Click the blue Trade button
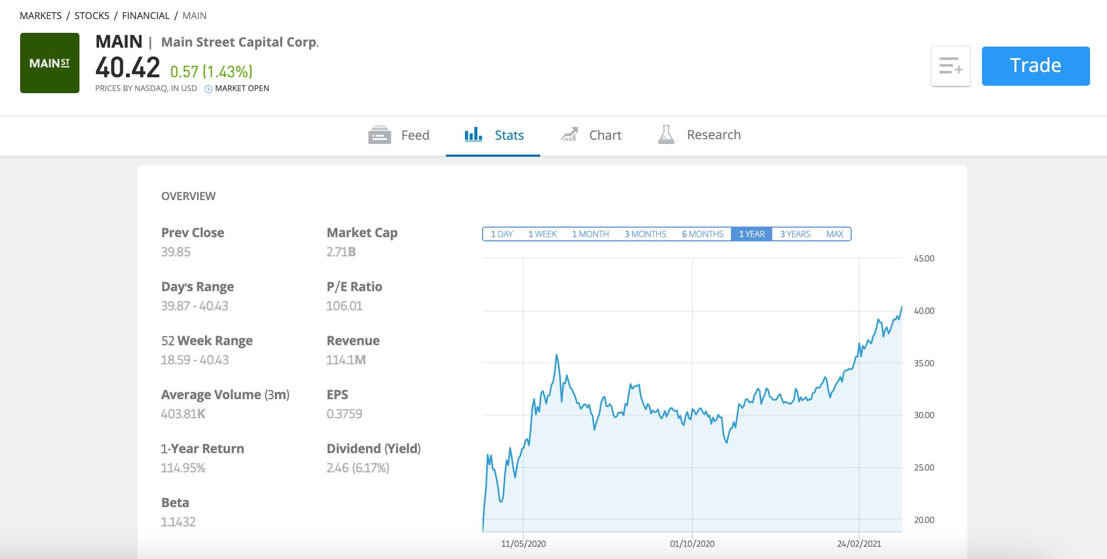1107x559 pixels. click(1035, 66)
